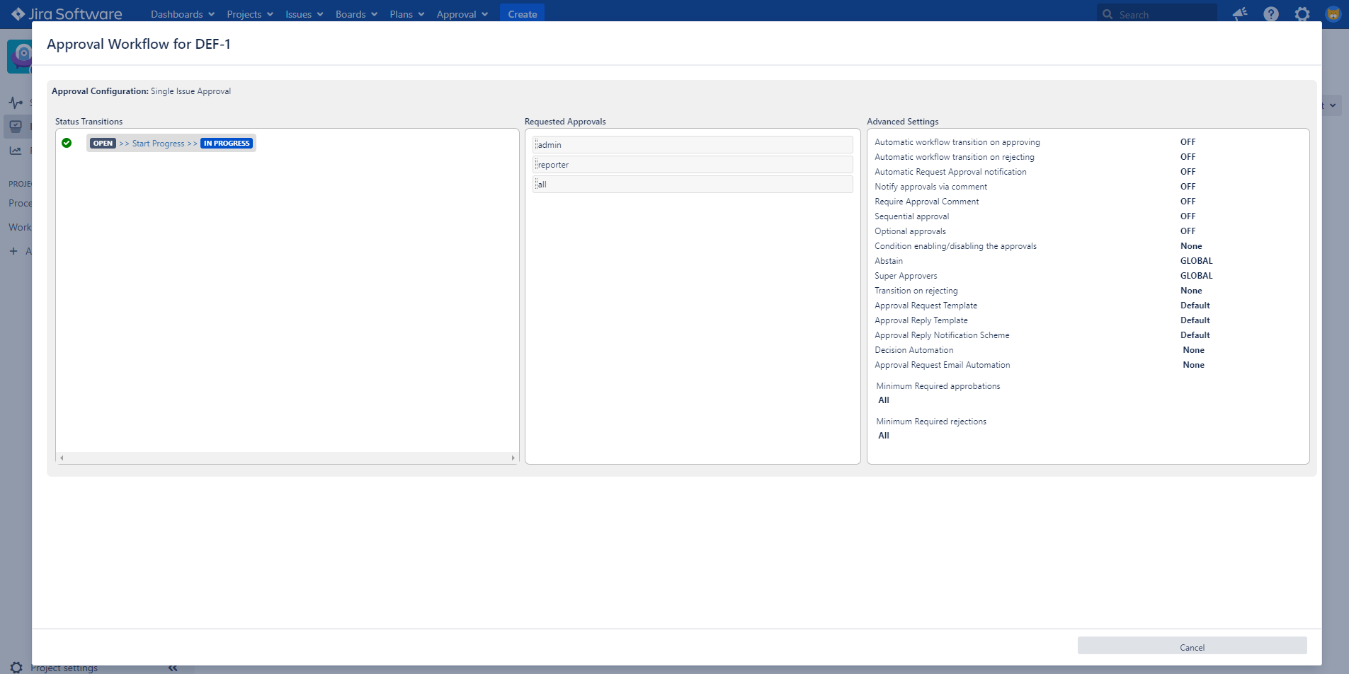Screen dimensions: 1349x674
Task: Click the project avatar behind the dialog
Action: (20, 56)
